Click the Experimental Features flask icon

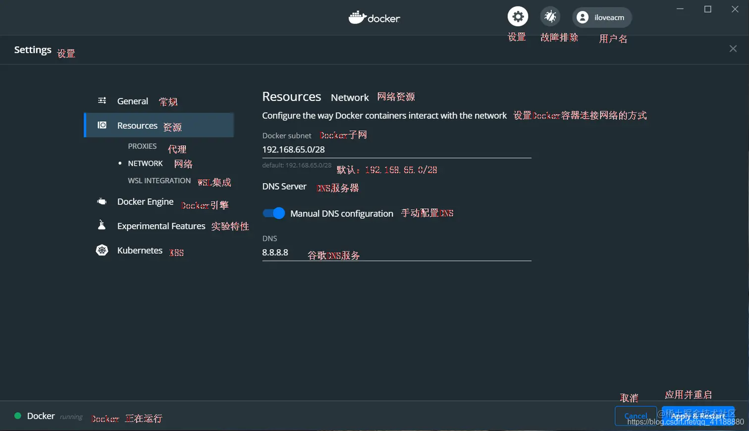[x=102, y=225]
